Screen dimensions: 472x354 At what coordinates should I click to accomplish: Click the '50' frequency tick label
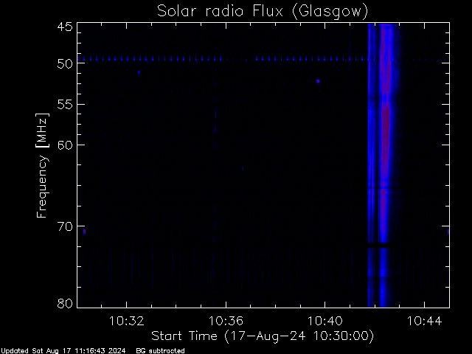tap(65, 63)
